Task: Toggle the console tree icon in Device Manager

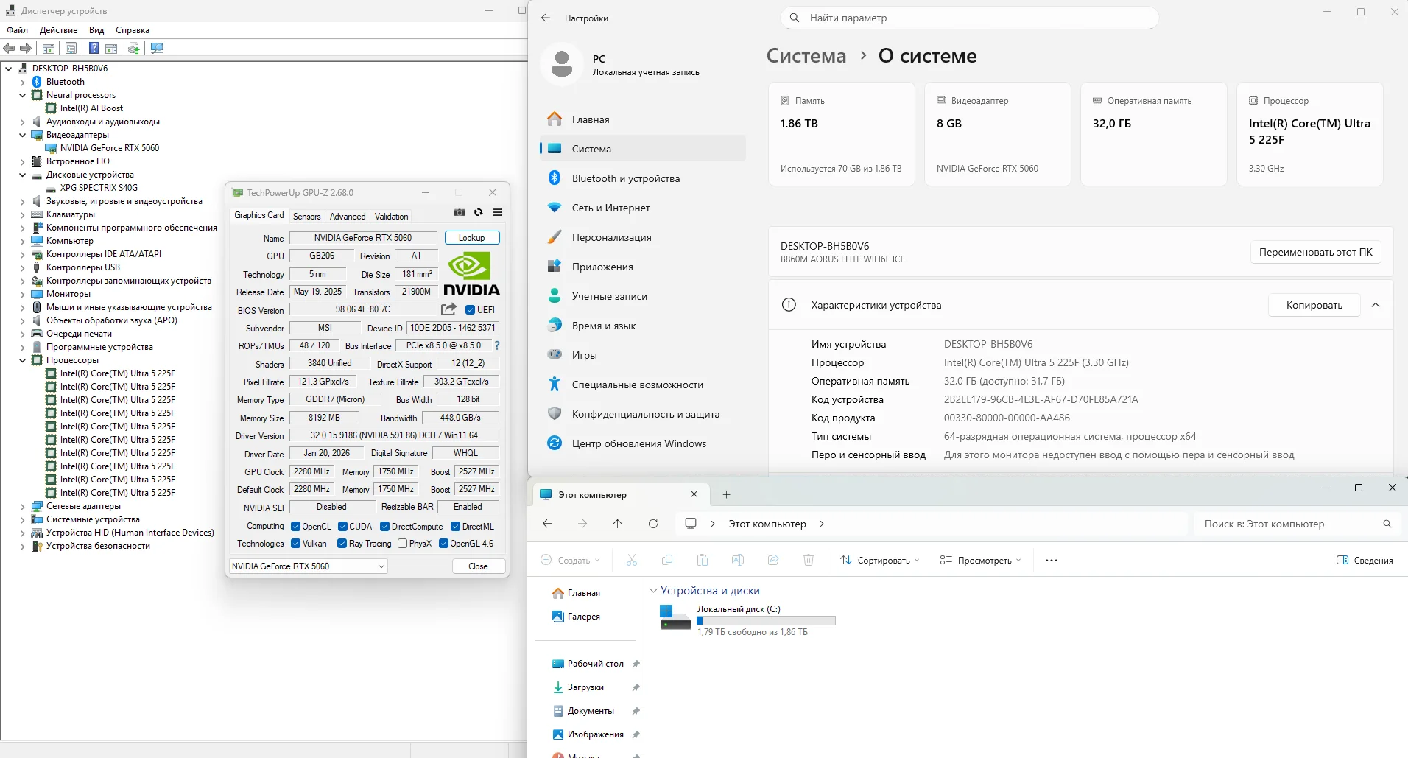Action: tap(49, 49)
